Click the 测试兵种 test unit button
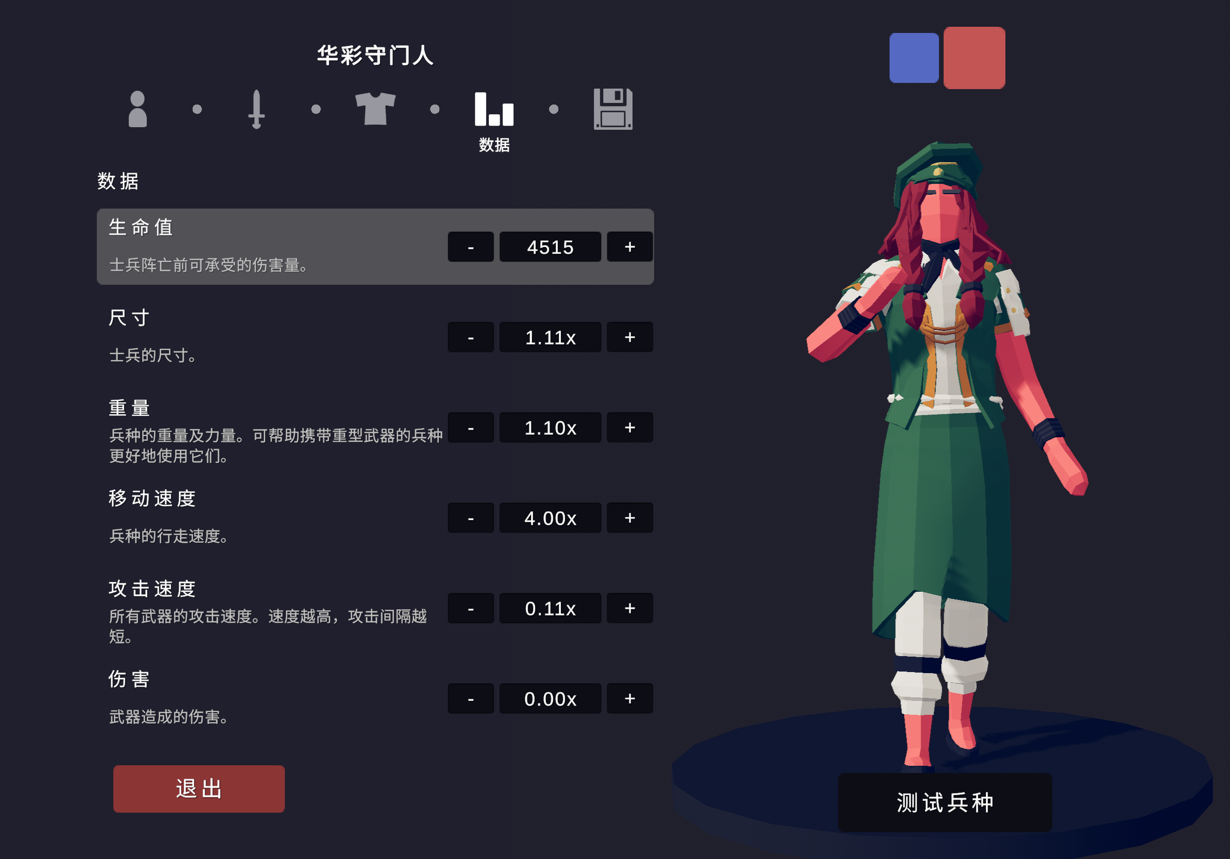The width and height of the screenshot is (1230, 859). pyautogui.click(x=945, y=802)
